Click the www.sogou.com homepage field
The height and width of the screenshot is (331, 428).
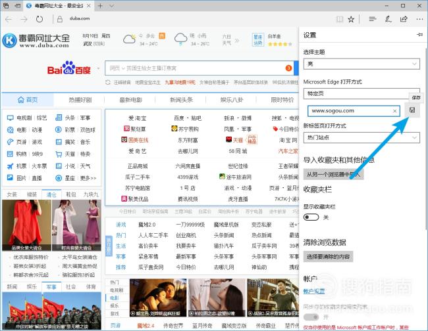(354, 111)
